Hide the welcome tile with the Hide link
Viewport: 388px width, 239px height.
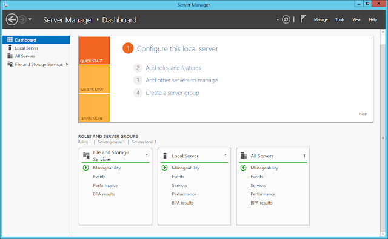pos(363,114)
